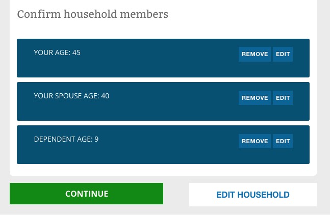The height and width of the screenshot is (215, 330).
Task: Click the "Dependent age: 9" label
Action: 66,139
